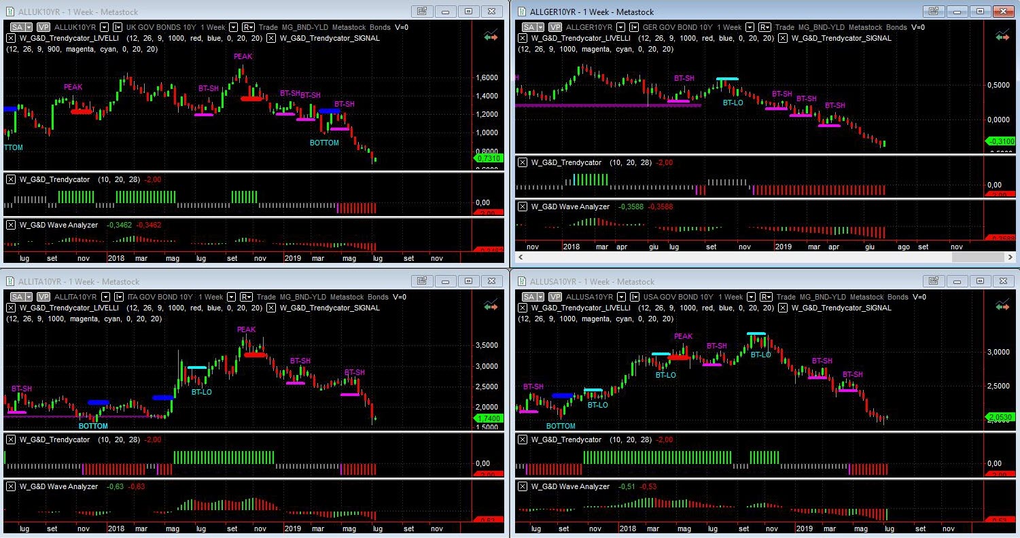Image resolution: width=1020 pixels, height=538 pixels.
Task: Expand the symbol dropdown arrow beside ALLGER10YR
Action: click(x=620, y=27)
